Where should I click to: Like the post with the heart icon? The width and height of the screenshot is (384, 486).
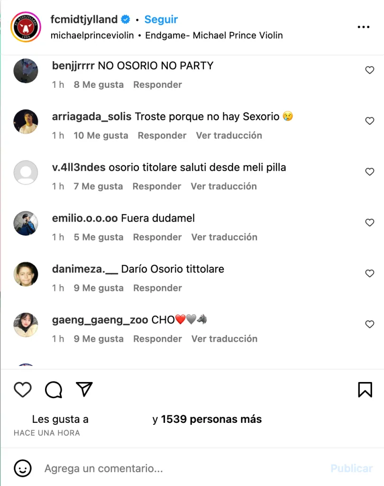coord(22,390)
